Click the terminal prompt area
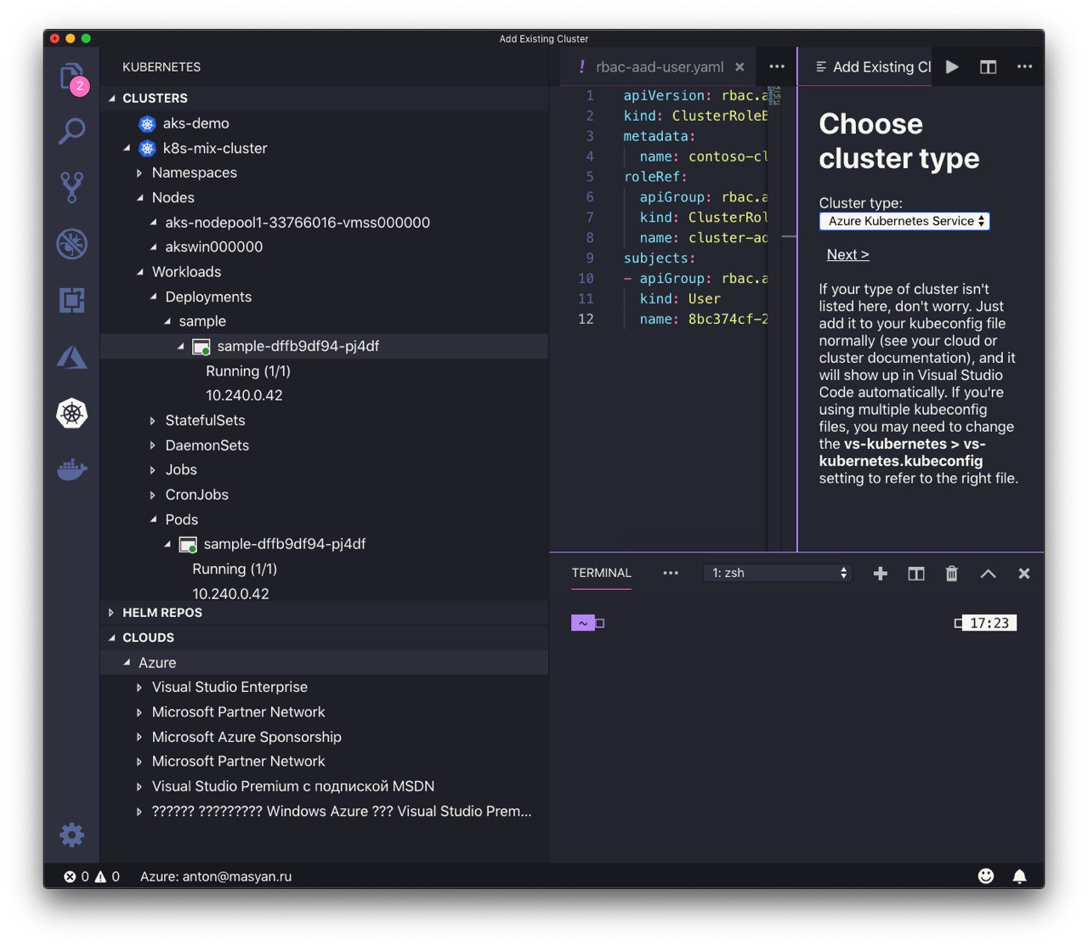 click(588, 623)
